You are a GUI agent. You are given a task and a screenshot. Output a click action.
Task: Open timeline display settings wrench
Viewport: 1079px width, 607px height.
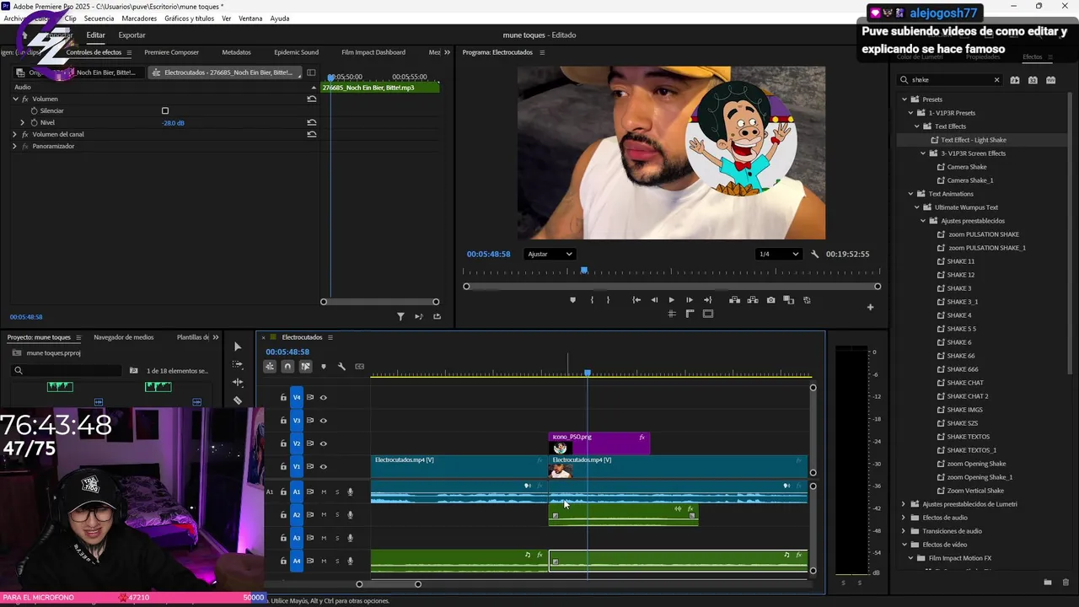click(341, 367)
